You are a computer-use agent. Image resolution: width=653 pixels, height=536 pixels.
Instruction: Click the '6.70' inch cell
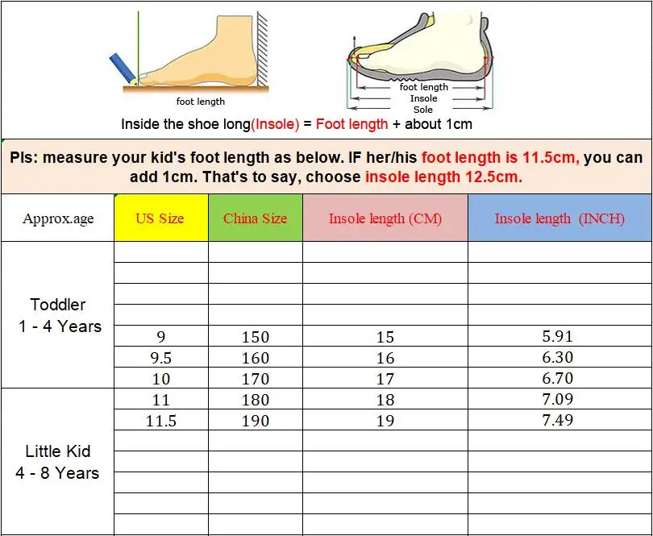(559, 378)
